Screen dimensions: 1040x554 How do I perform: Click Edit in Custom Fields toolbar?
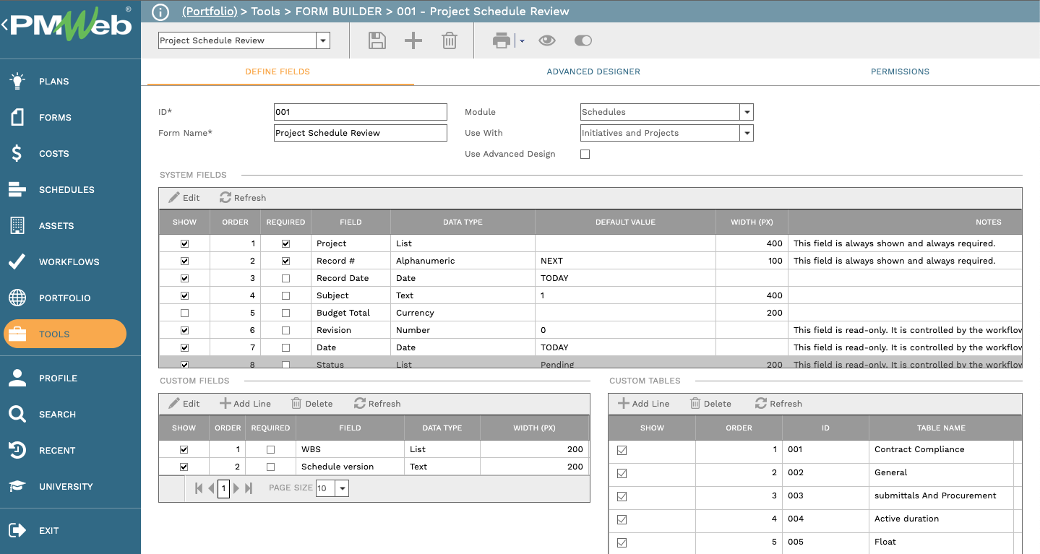[184, 404]
